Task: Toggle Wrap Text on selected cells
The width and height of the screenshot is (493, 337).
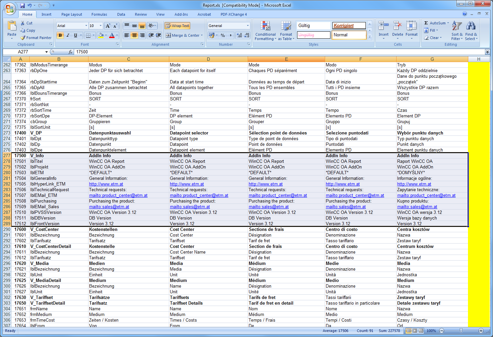Action: tap(177, 26)
